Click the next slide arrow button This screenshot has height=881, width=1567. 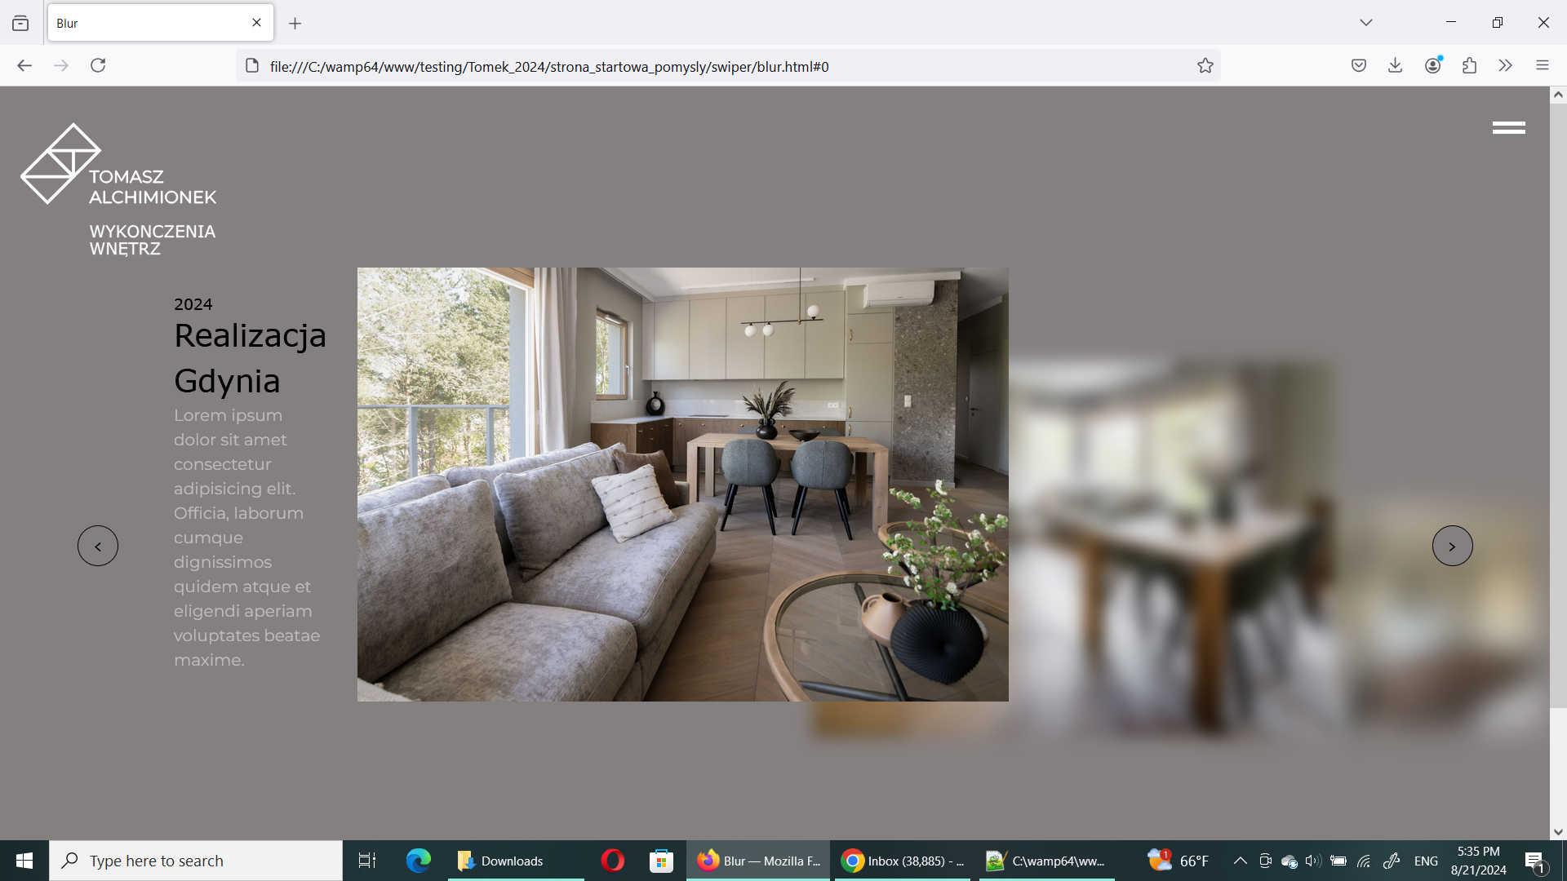(x=1452, y=546)
